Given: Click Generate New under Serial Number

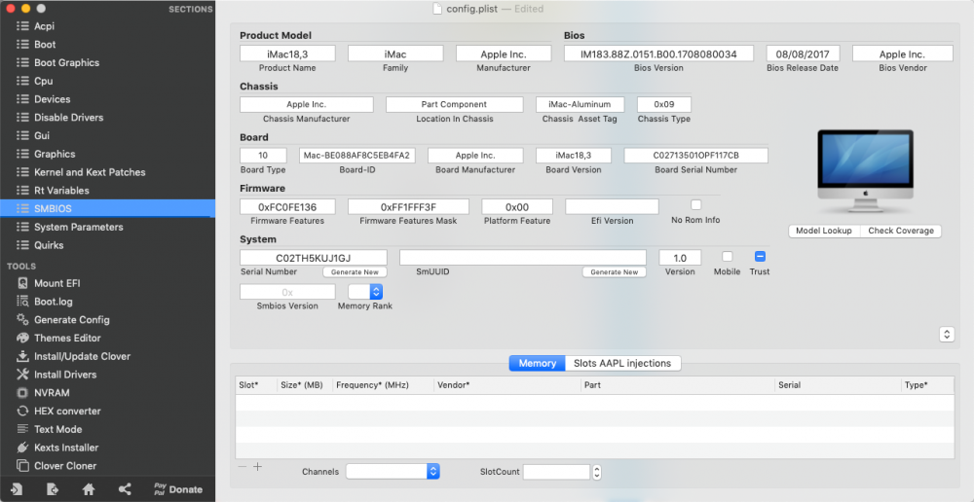Looking at the screenshot, I should [355, 272].
